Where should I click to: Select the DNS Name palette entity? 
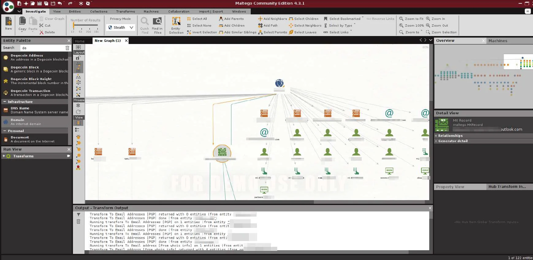[35, 110]
